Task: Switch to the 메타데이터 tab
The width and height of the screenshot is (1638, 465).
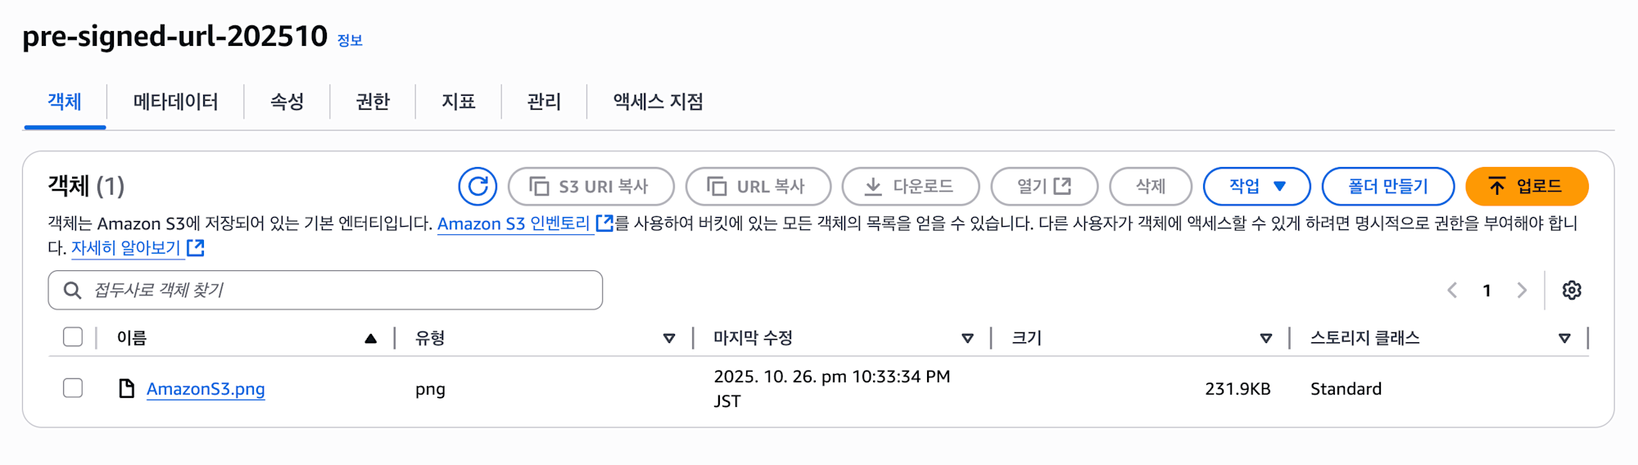Action: tap(175, 102)
